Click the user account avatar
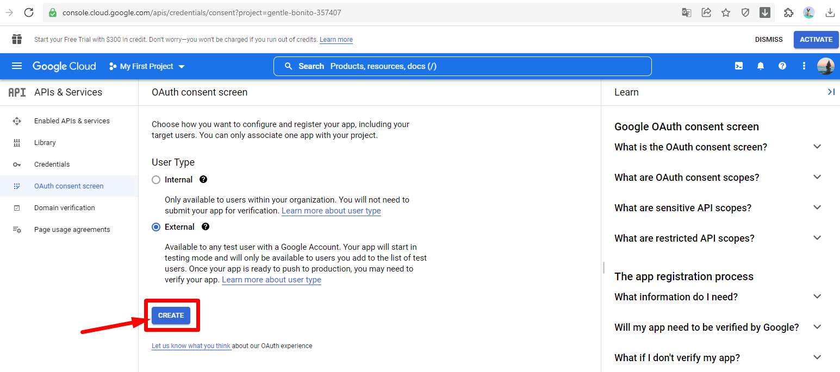The image size is (840, 372). [x=825, y=66]
